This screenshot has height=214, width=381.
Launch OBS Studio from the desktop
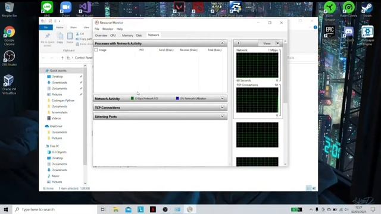tap(10, 58)
